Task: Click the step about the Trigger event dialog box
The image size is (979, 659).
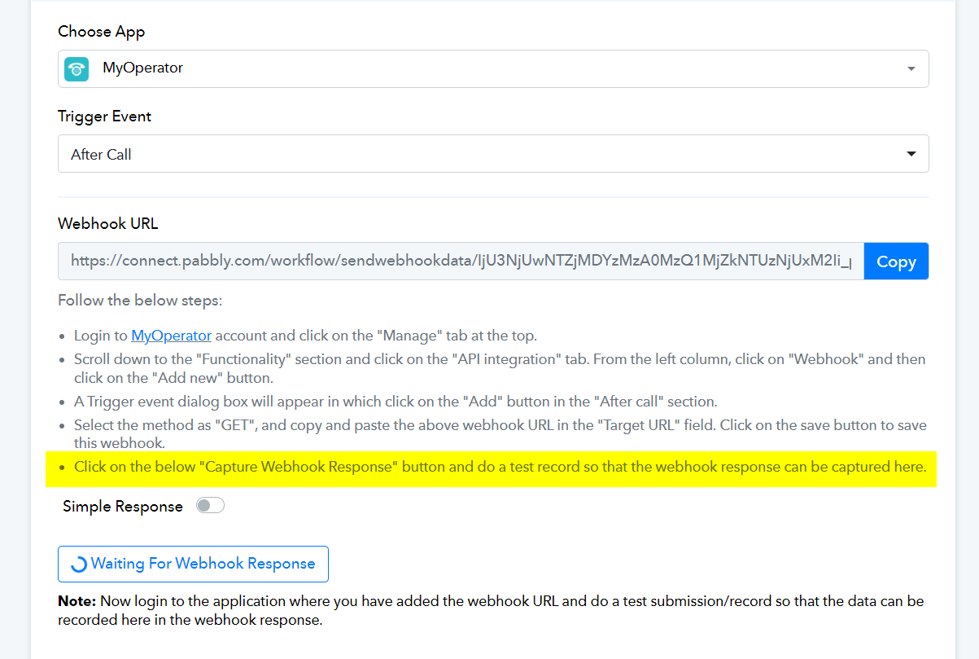Action: pos(395,402)
